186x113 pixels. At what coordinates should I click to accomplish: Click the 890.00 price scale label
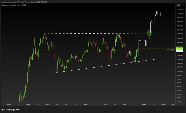179,76
